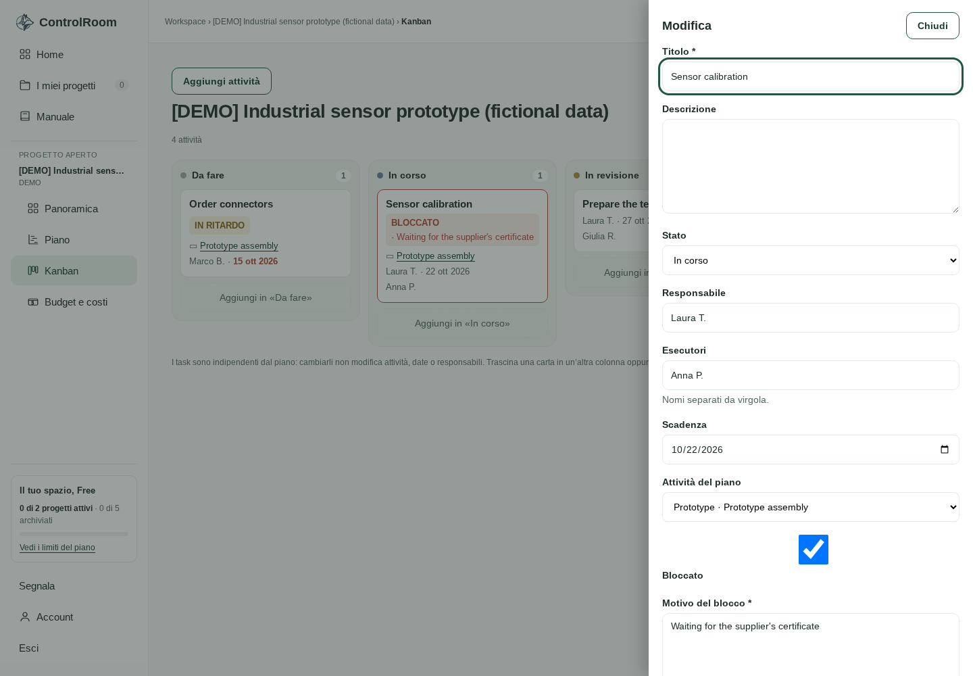Click the Manuale book icon

pyautogui.click(x=25, y=116)
